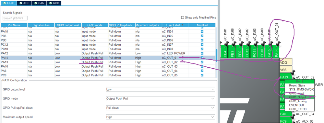
Task: Toggle Modified checkbox for PC8 row
Action: [202, 75]
